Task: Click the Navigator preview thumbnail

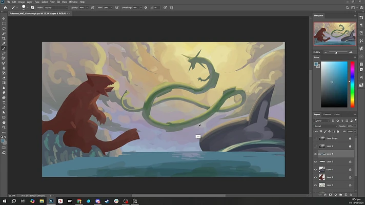Action: 335,34
